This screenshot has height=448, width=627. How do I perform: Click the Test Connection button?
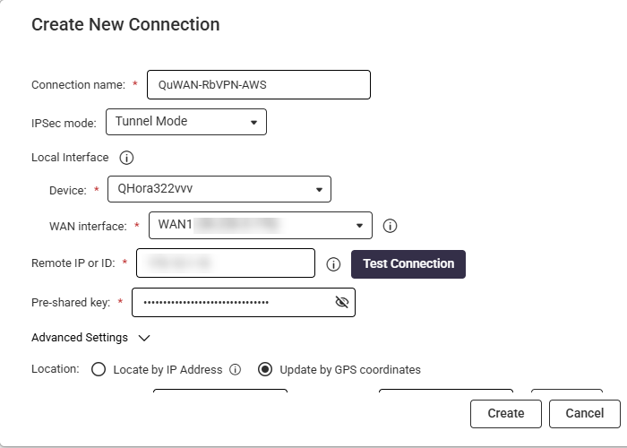(408, 263)
